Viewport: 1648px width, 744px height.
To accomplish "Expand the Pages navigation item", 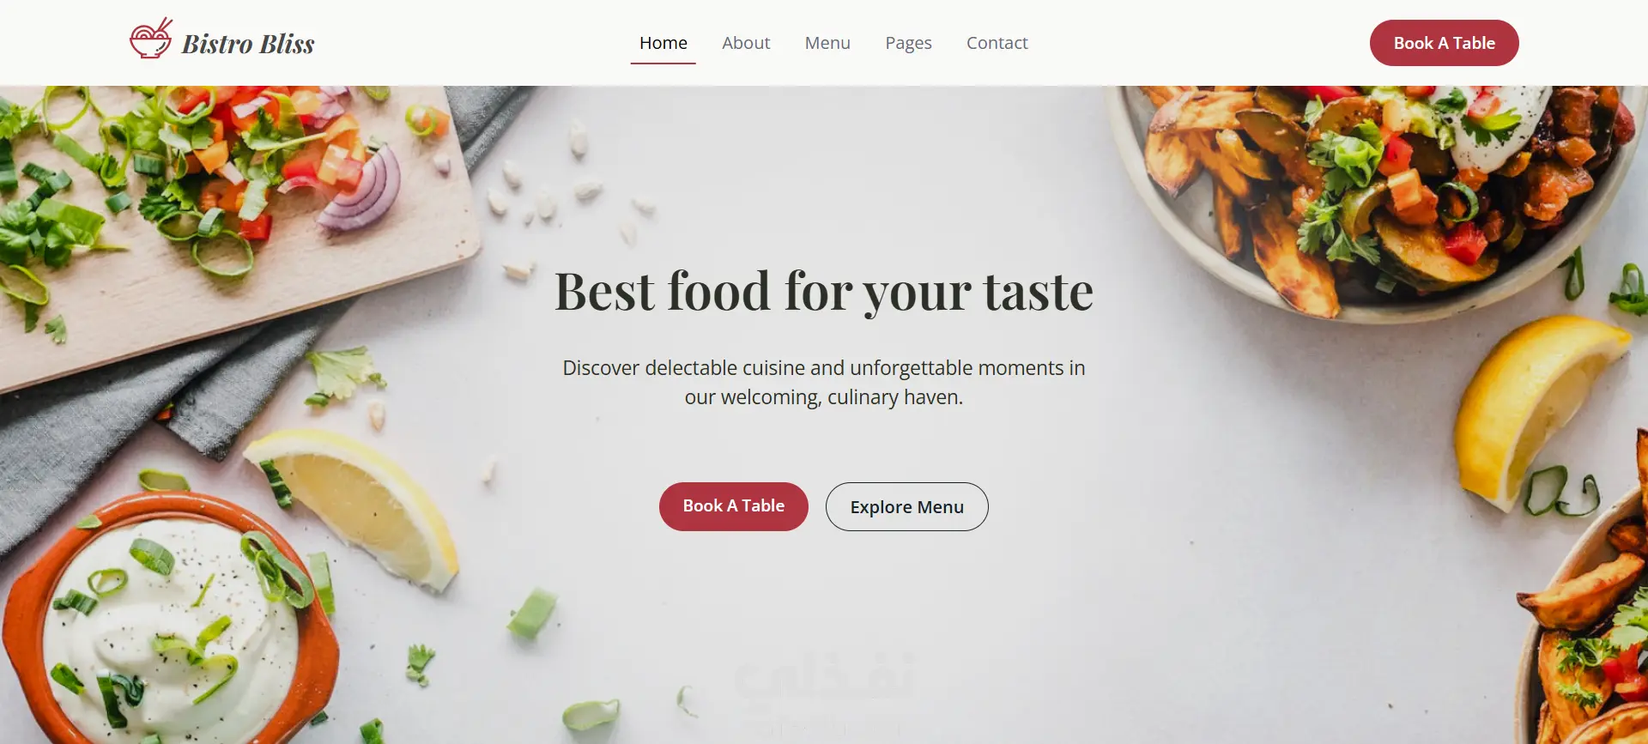I will [908, 43].
